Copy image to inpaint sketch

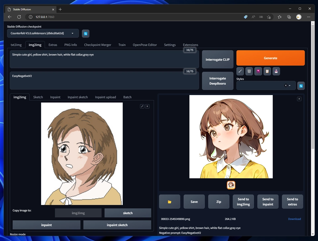point(117,225)
